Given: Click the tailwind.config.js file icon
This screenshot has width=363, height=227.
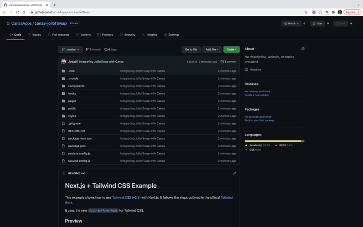Looking at the screenshot, I should click(63, 161).
